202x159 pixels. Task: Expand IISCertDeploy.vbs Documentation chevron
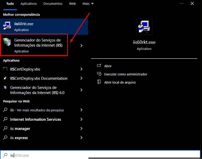tap(81, 78)
